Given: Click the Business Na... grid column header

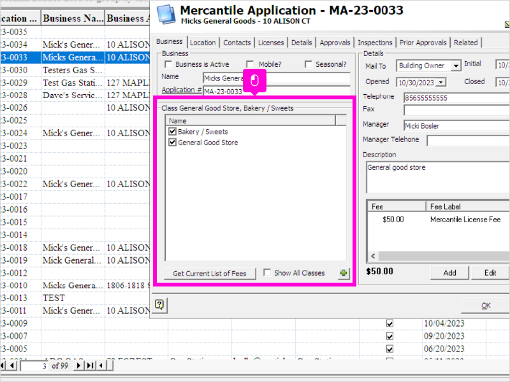Looking at the screenshot, I should point(73,18).
